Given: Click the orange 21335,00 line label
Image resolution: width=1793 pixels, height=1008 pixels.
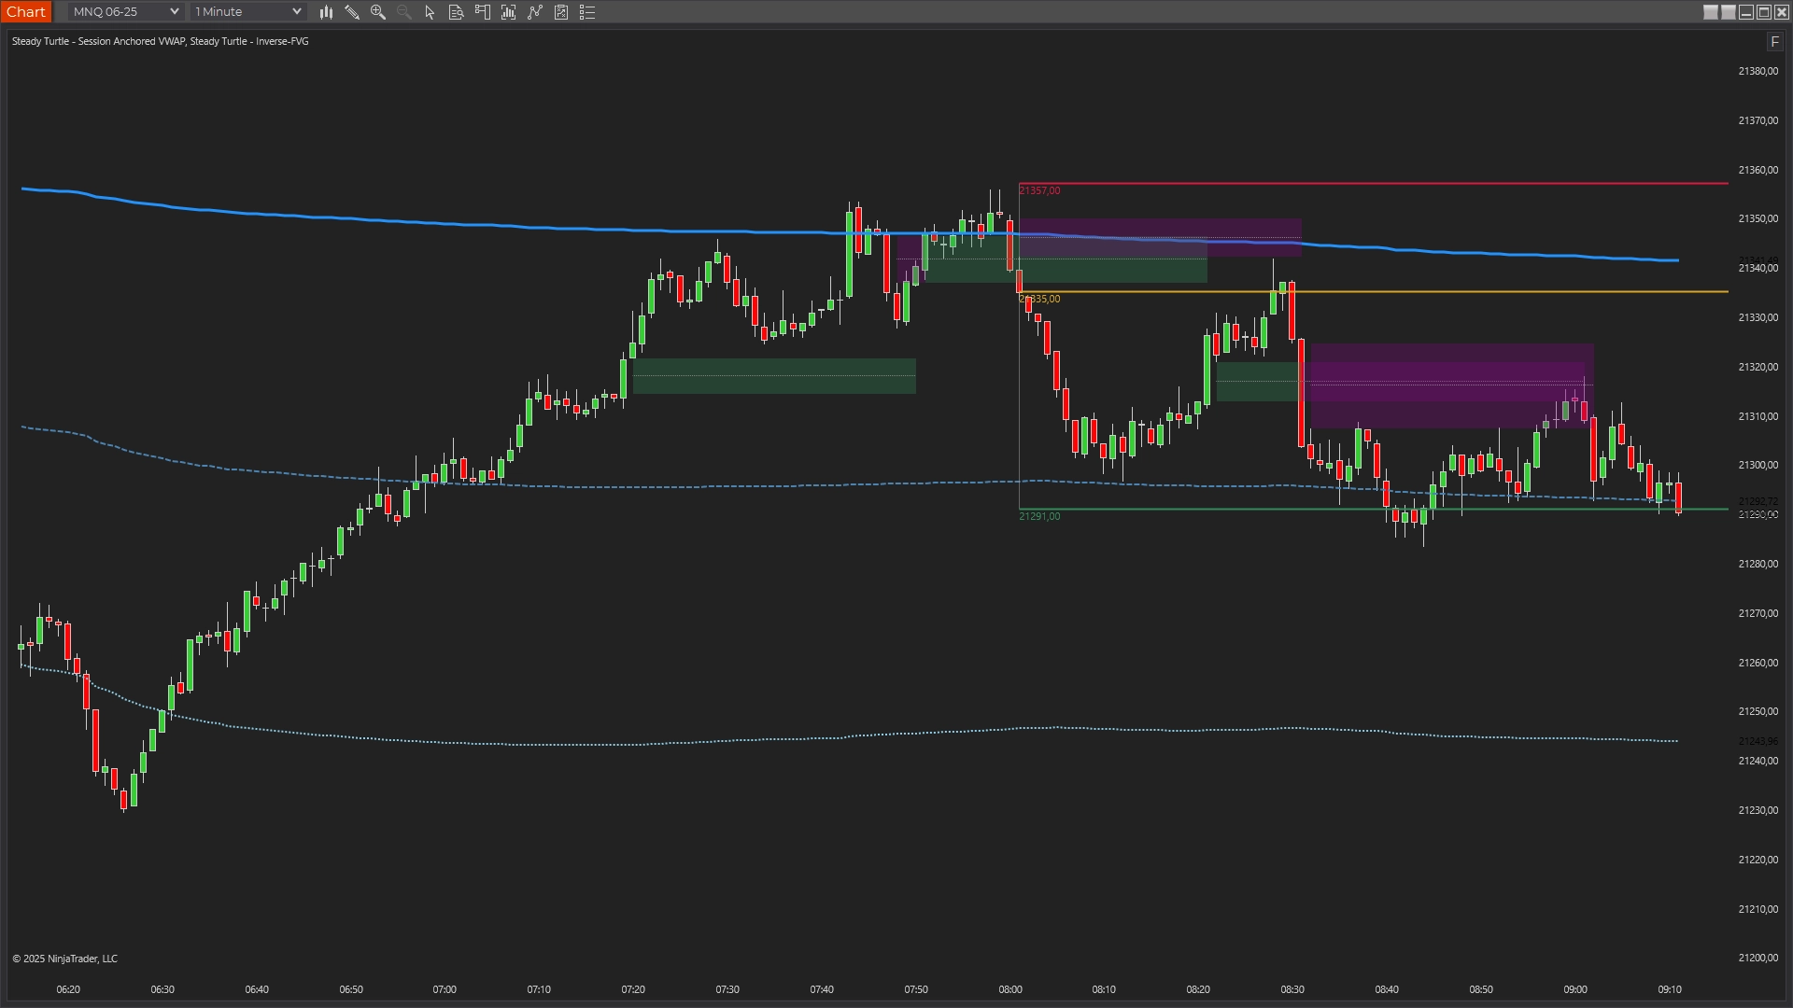Looking at the screenshot, I should pos(1039,300).
